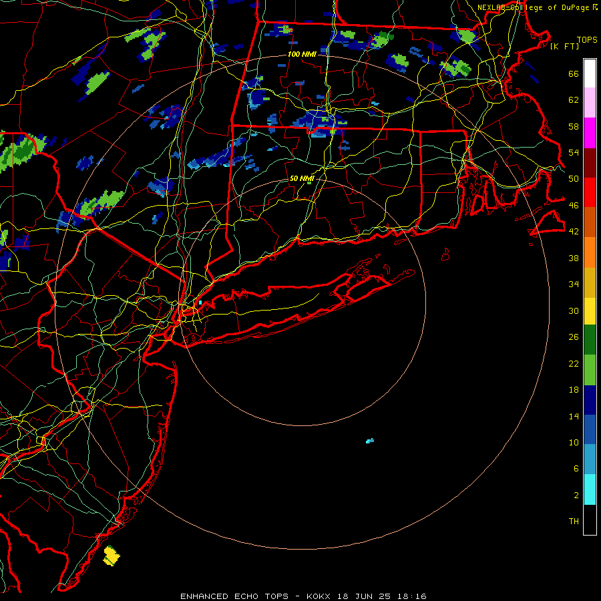Select the cyan band in the legend
Image resolution: width=601 pixels, height=601 pixels.
[590, 489]
